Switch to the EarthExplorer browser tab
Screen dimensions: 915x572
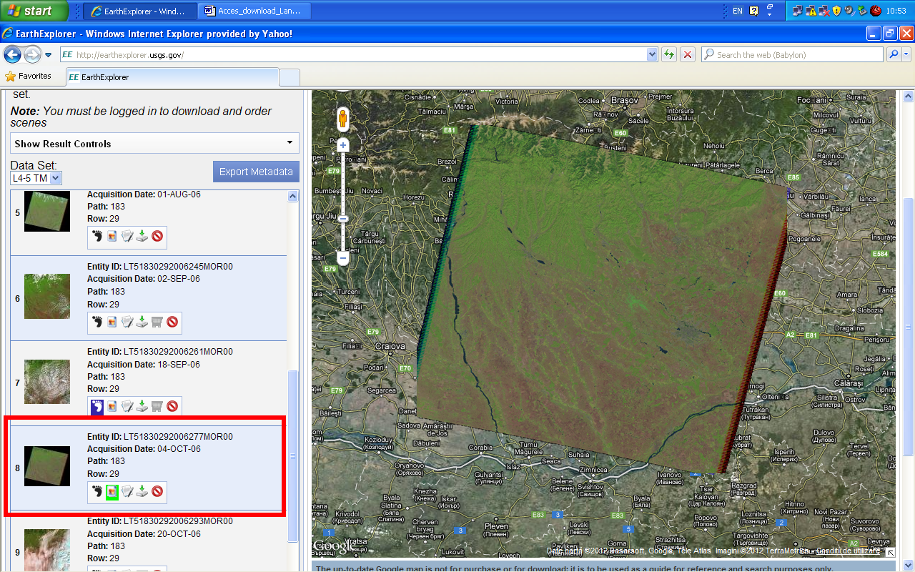[x=172, y=77]
